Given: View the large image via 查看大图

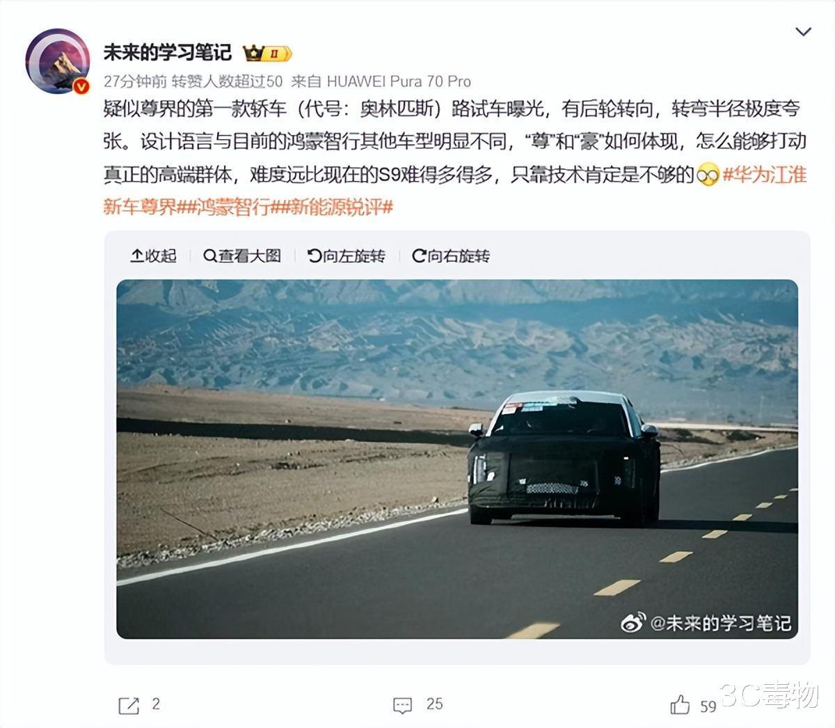Looking at the screenshot, I should coord(242,256).
